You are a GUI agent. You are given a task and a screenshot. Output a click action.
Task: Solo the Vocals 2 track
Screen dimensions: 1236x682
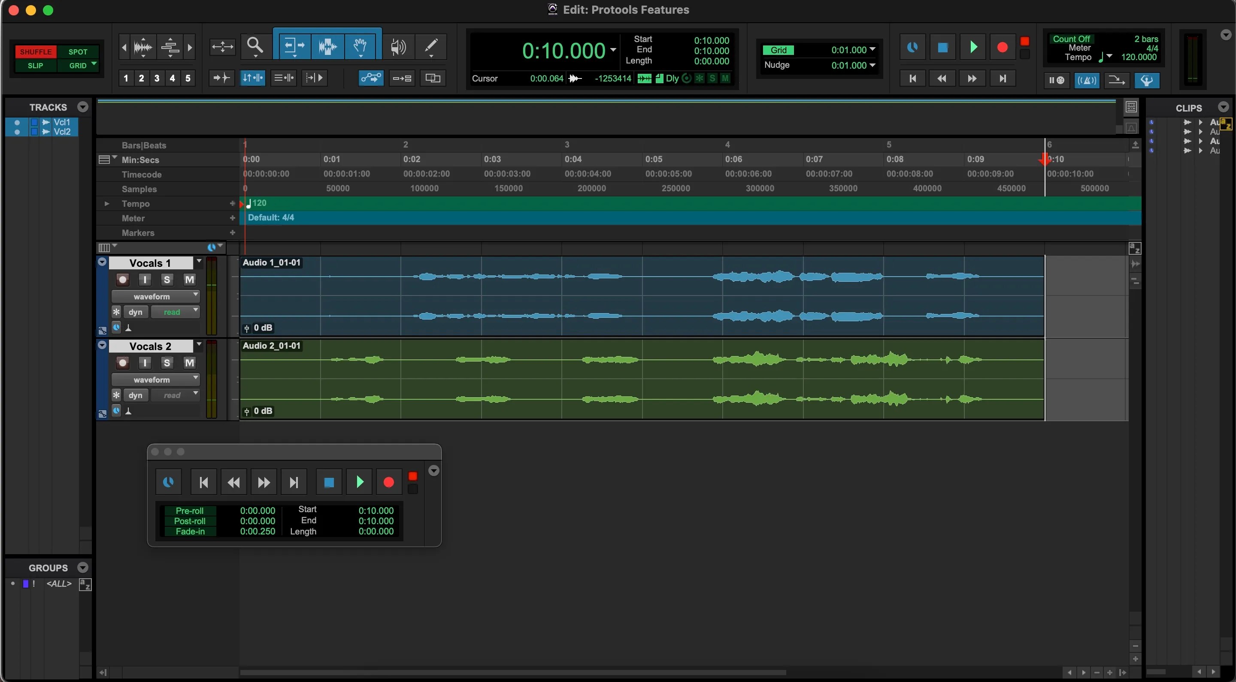pyautogui.click(x=167, y=363)
